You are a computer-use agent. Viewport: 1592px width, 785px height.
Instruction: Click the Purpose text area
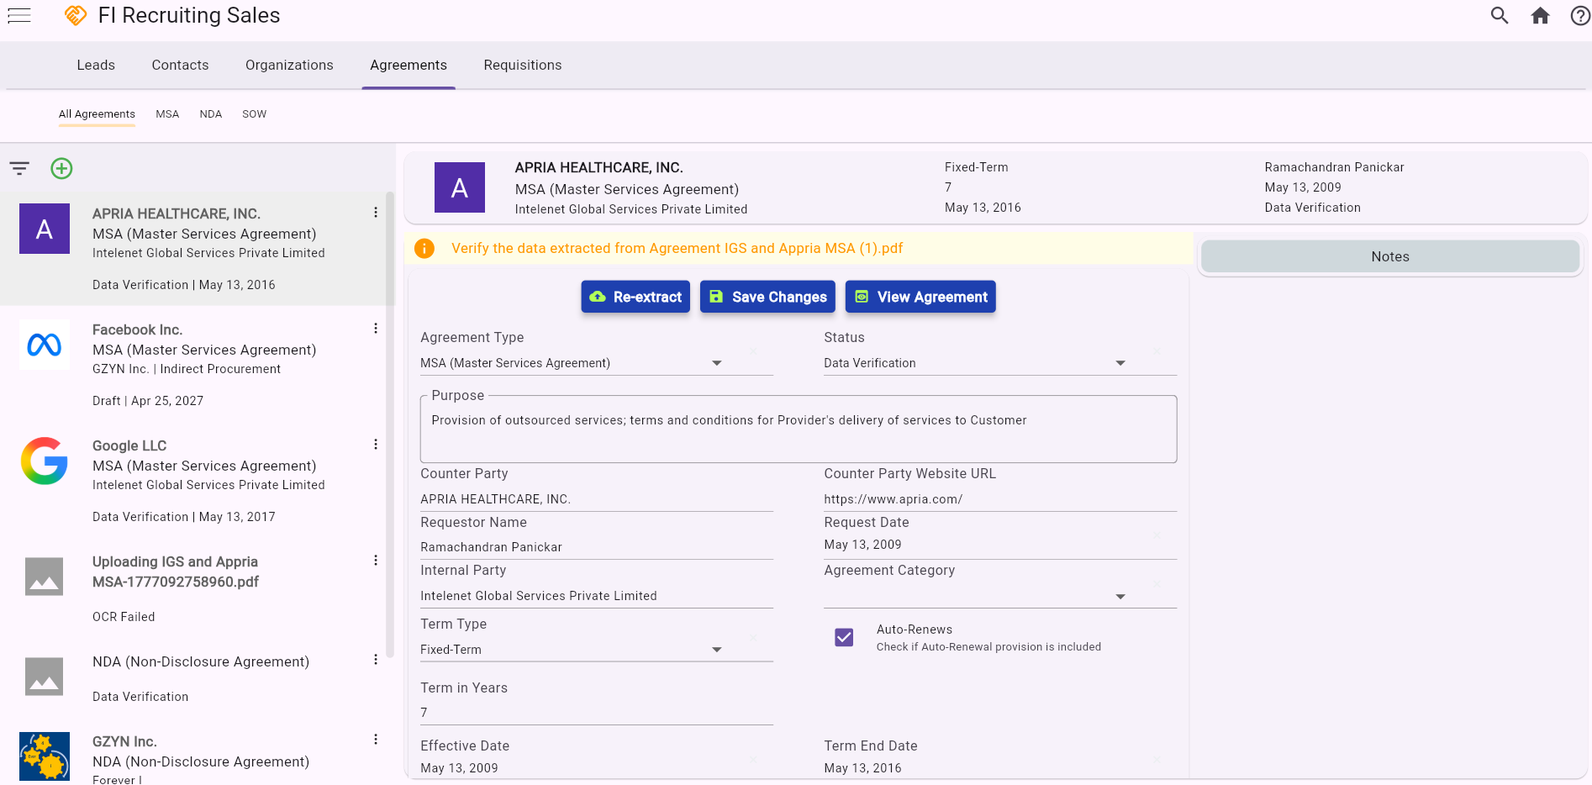[799, 430]
